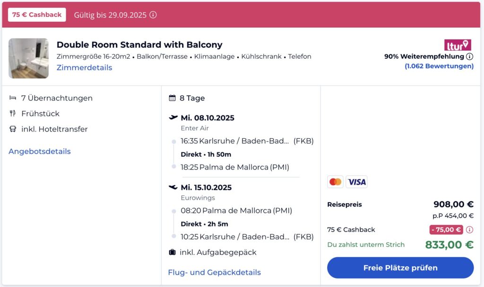Select the departing plane icon for Mi. 08.10.2025

(172, 117)
